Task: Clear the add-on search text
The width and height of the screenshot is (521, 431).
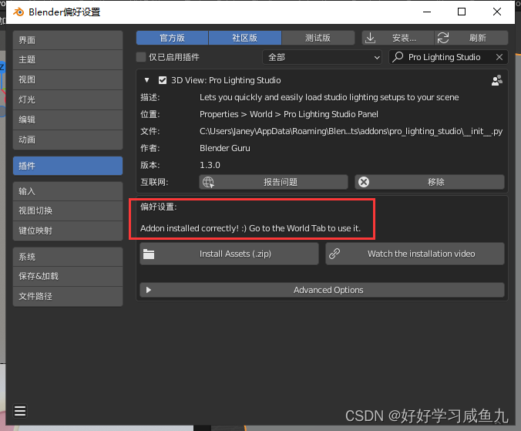Action: (499, 57)
